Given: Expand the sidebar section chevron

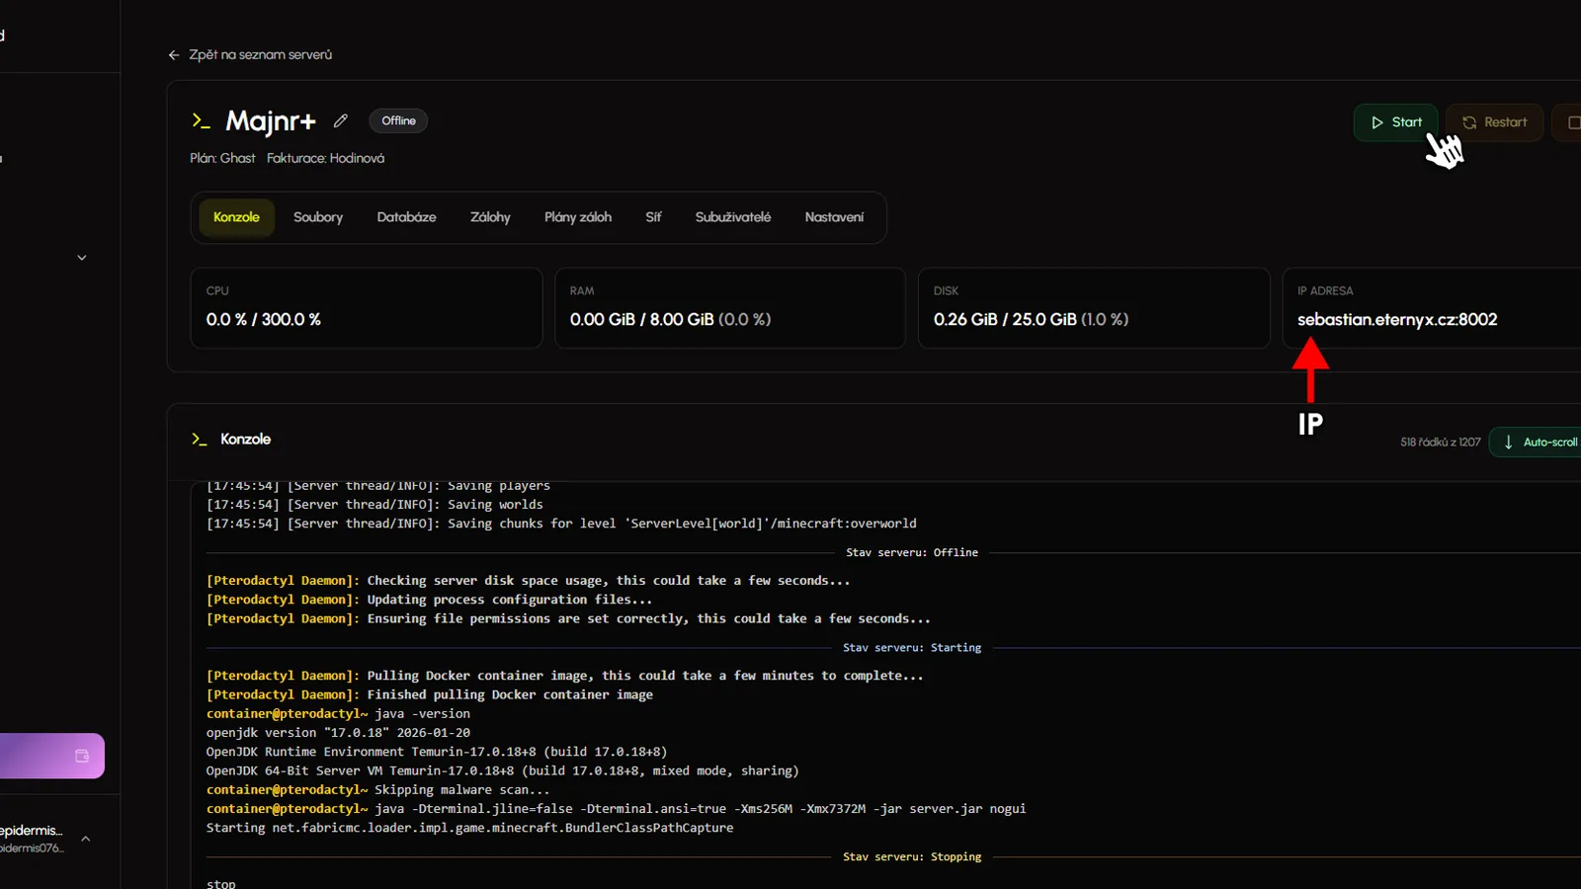Looking at the screenshot, I should [82, 258].
